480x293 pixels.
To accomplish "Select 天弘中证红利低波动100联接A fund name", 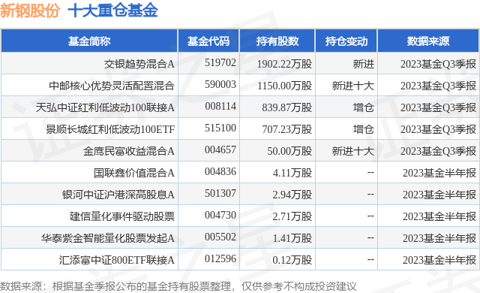I will point(105,107).
